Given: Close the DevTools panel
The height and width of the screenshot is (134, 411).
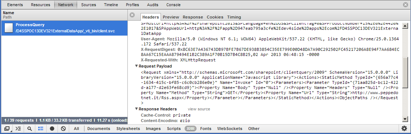Looking at the screenshot, I should tap(406, 4).
